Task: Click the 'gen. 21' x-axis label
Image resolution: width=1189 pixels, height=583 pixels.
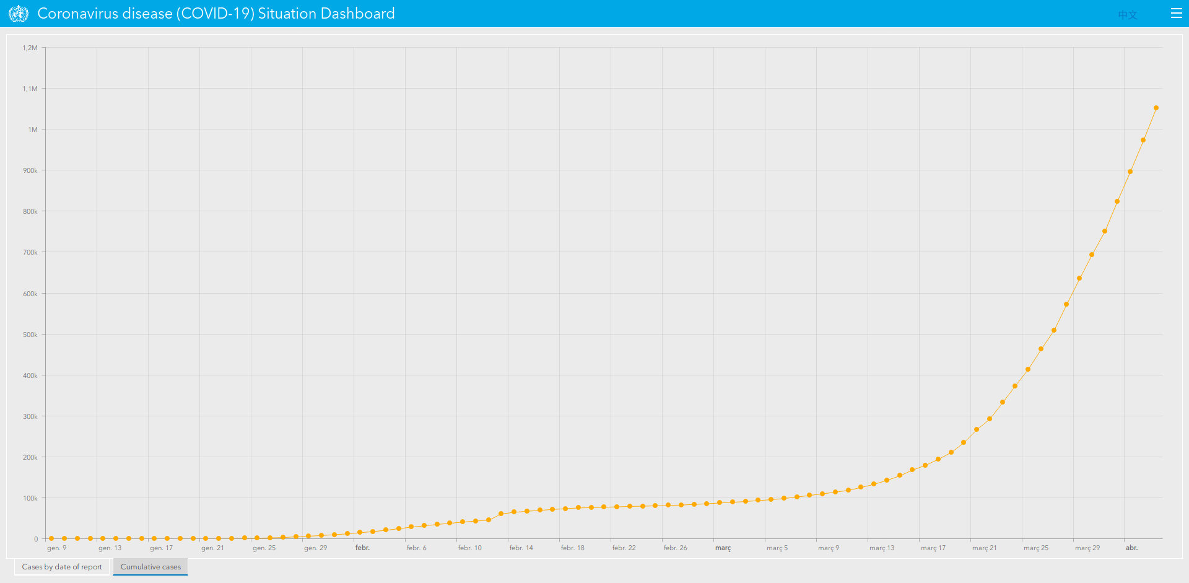Action: 212,548
